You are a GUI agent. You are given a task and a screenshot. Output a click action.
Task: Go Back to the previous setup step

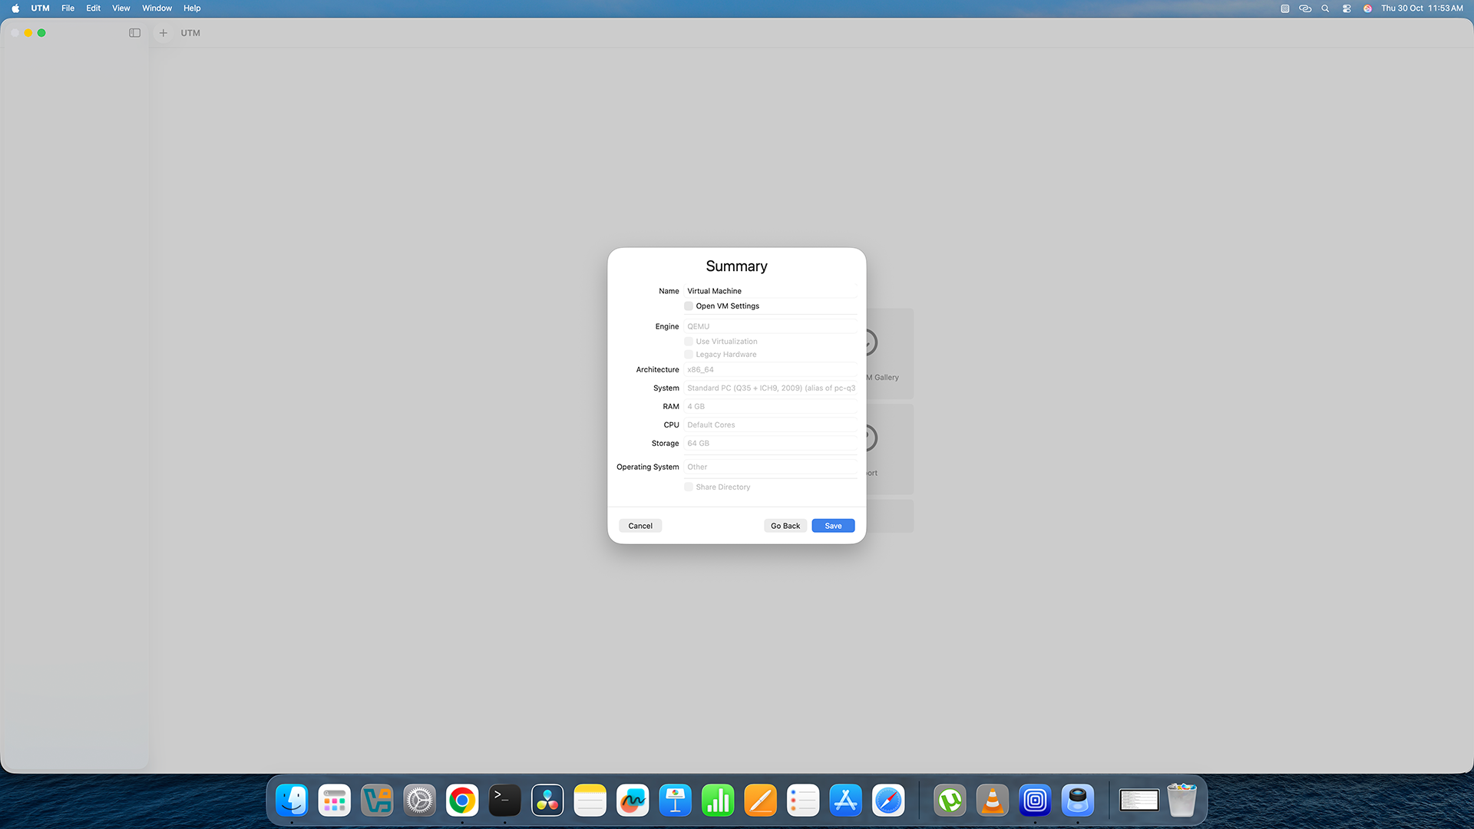coord(785,526)
